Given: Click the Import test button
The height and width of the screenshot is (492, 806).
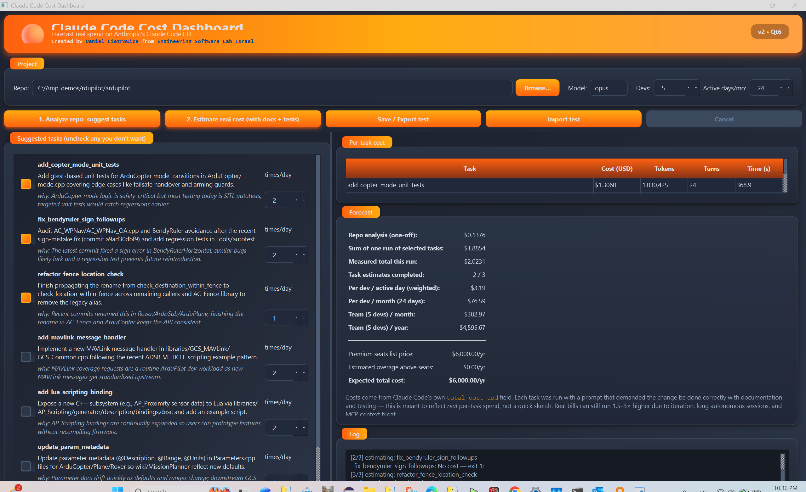Looking at the screenshot, I should 563,119.
